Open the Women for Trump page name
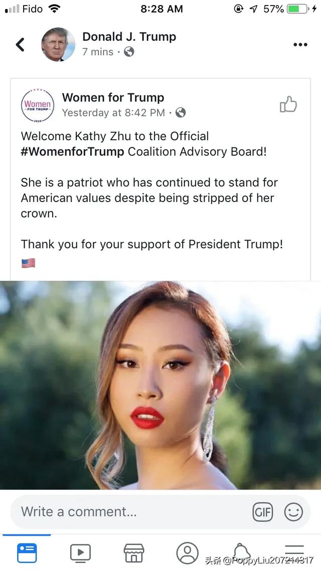321x572 pixels. click(x=113, y=98)
